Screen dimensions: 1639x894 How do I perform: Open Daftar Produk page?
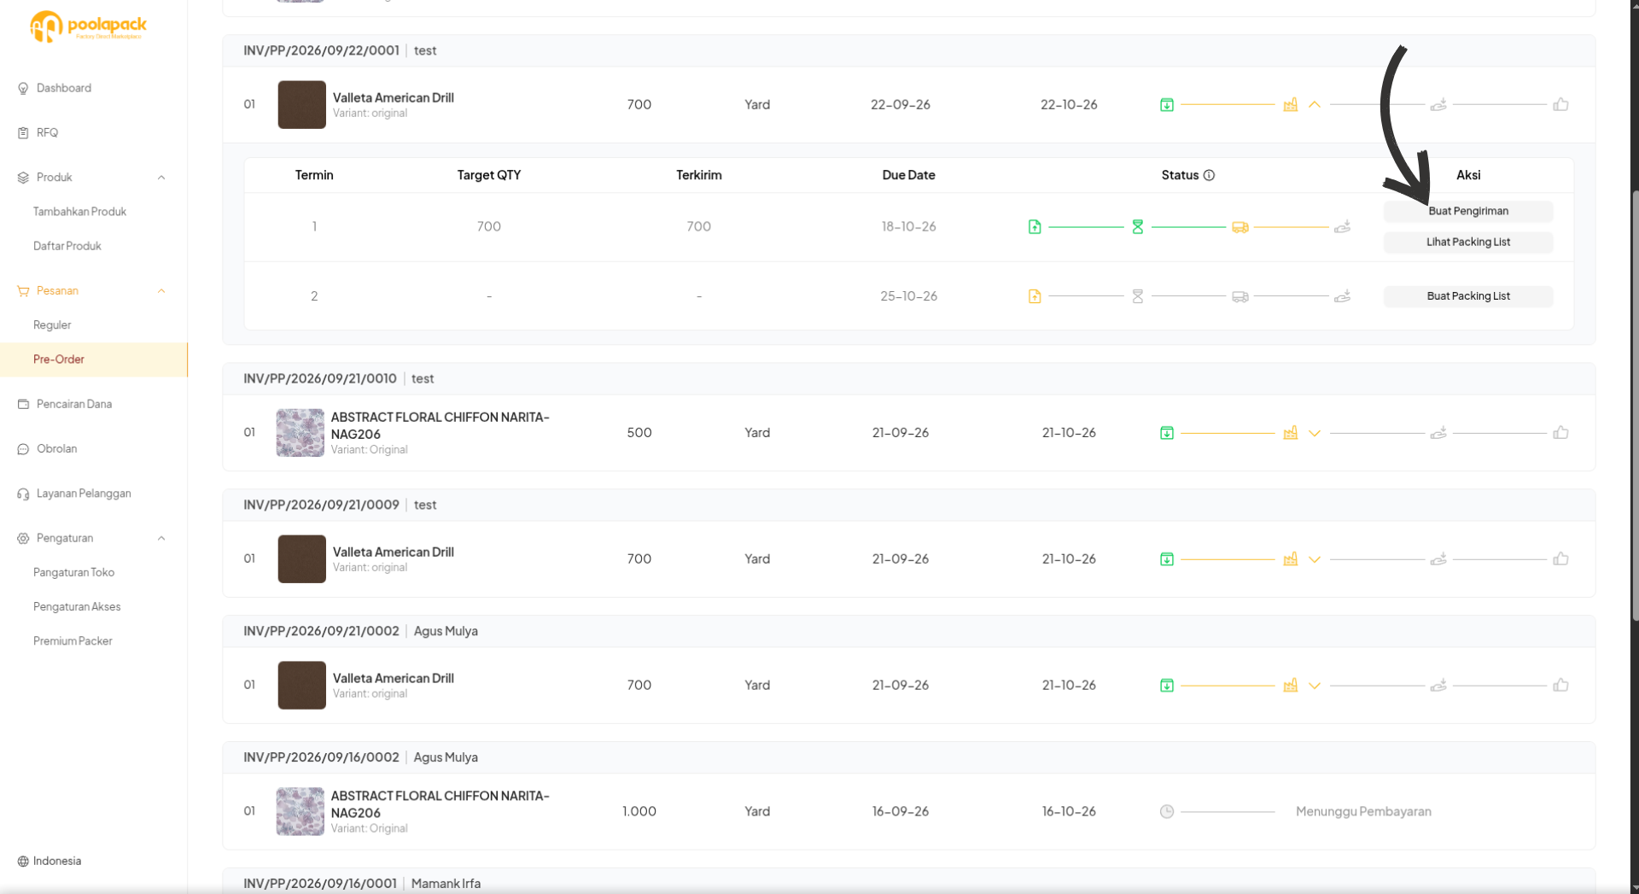67,246
